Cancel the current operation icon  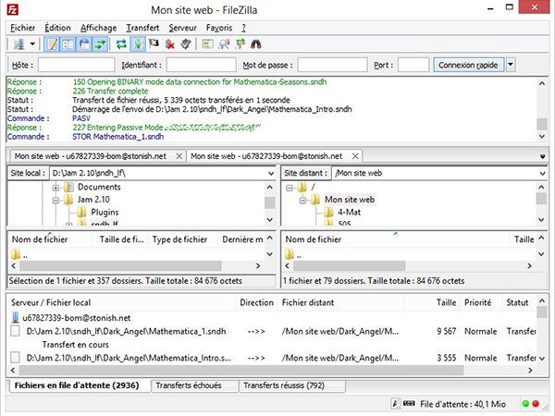point(154,43)
